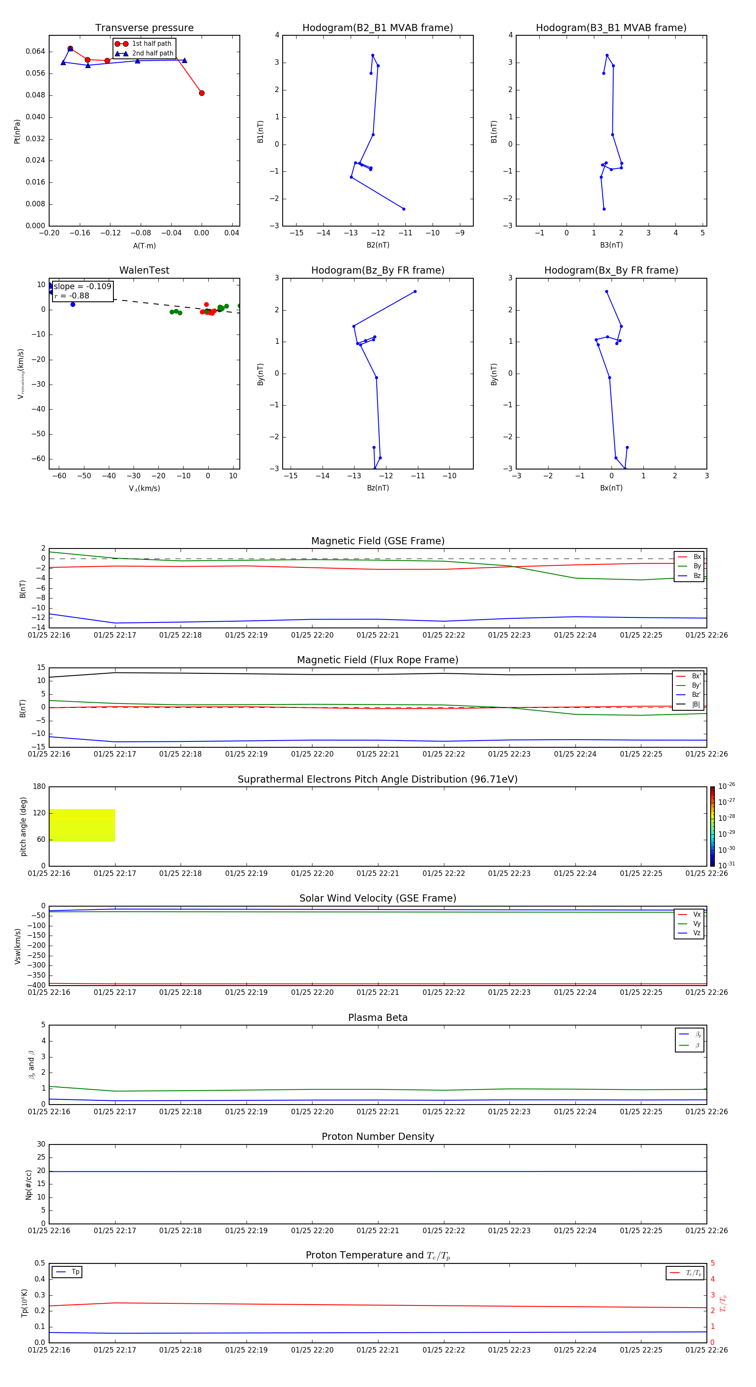Viewport: 756px width, 1387px height.
Task: Click the "Hodogram(Bz_By FR frame)" title
Action: [x=378, y=270]
